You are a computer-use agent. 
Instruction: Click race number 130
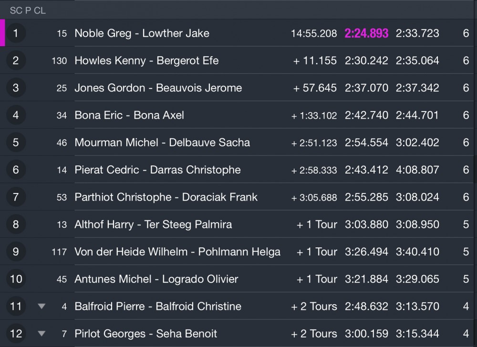tap(59, 61)
